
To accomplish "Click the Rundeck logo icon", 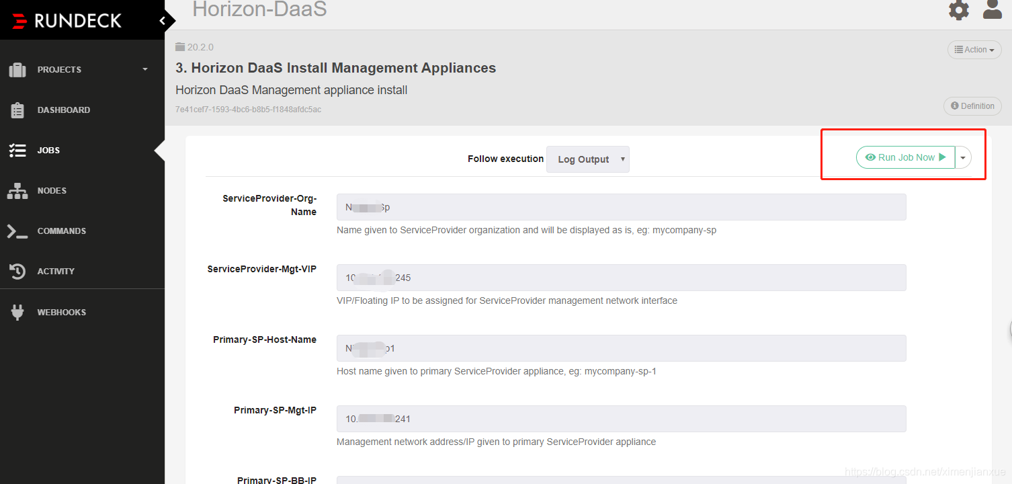I will pyautogui.click(x=19, y=21).
